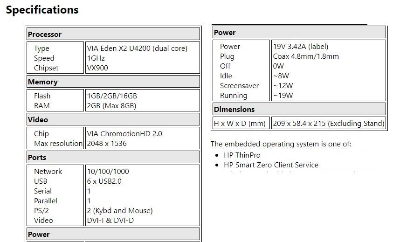Click the 2048 x 1536 max resolution value
The image size is (393, 242).
pos(107,144)
